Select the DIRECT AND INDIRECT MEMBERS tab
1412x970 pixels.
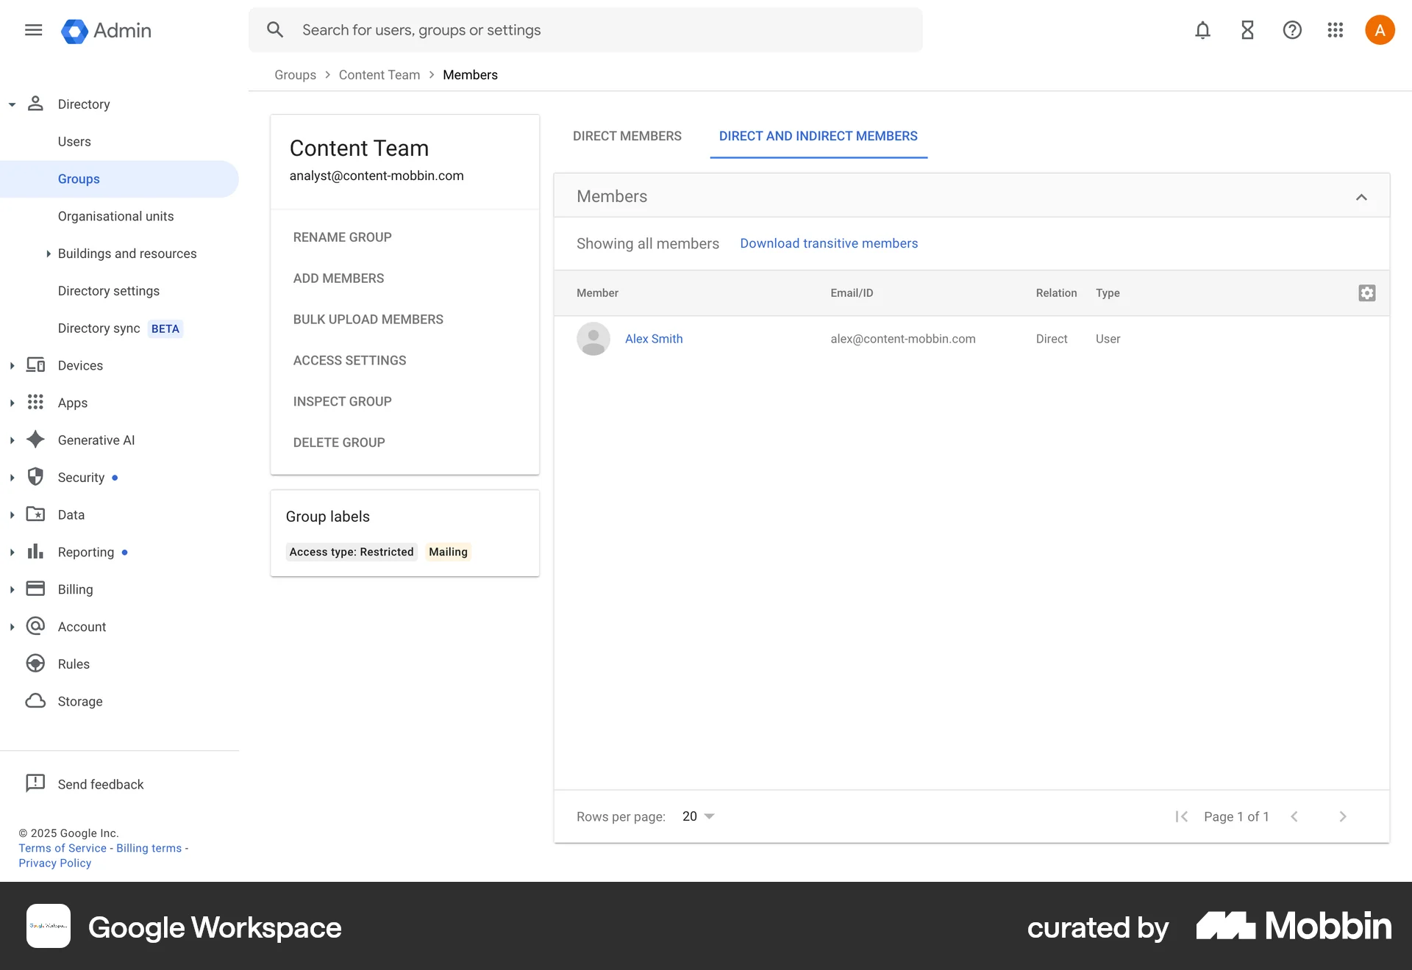click(819, 136)
